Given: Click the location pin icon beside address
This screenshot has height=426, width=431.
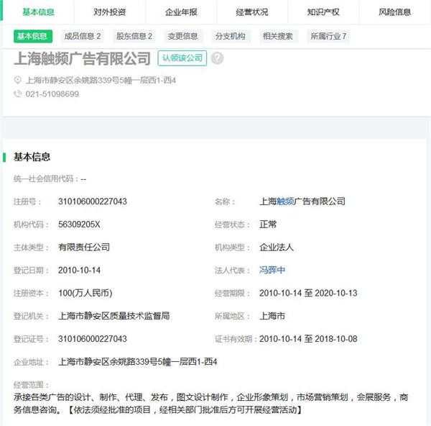Looking at the screenshot, I should (x=17, y=80).
